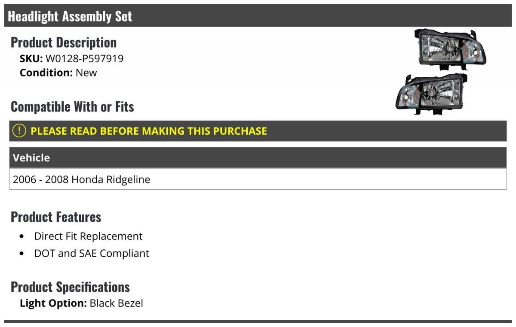Select the SKU number W0128-P597919

pos(84,58)
